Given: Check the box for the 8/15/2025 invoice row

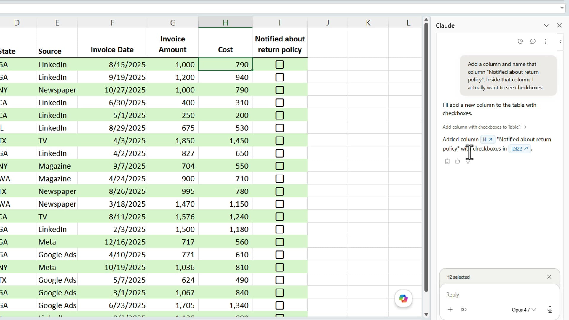Looking at the screenshot, I should pos(279,65).
